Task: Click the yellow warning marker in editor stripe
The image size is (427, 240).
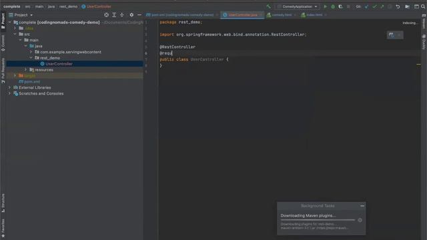Action: click(418, 65)
